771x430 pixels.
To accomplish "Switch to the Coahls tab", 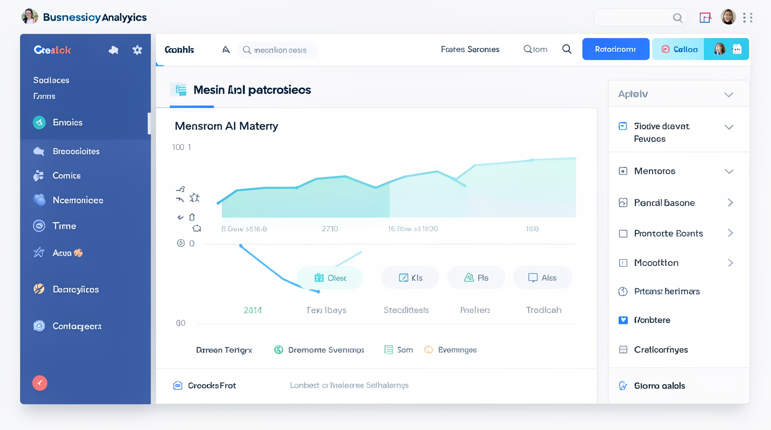I will pos(179,49).
